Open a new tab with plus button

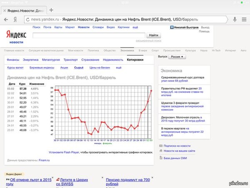pos(51,10)
